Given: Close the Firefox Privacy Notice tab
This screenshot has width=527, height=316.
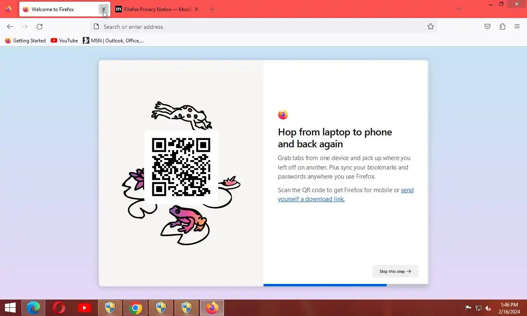Looking at the screenshot, I should [196, 9].
